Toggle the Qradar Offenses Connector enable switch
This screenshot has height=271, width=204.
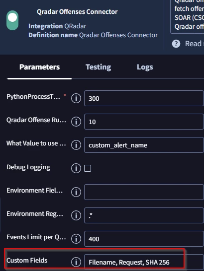[x=12, y=20]
